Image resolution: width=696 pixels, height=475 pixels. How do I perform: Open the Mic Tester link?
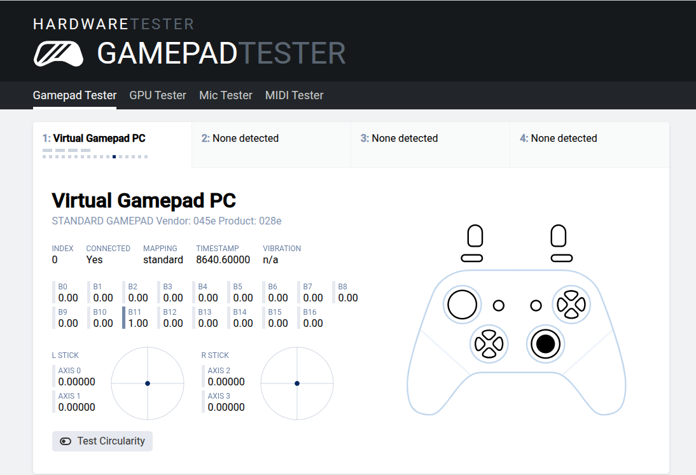coord(226,95)
